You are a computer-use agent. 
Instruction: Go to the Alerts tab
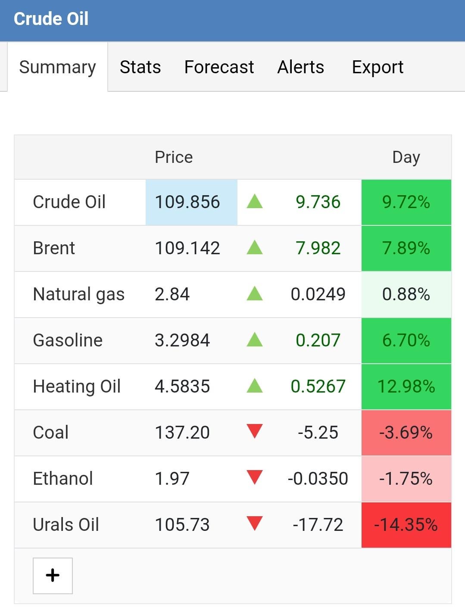[x=300, y=67]
